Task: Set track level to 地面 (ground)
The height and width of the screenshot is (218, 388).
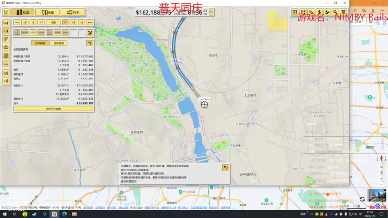Action: (53, 22)
